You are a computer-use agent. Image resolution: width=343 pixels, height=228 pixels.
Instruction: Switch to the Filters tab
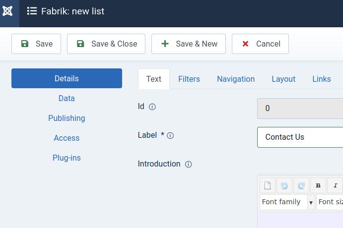(x=189, y=79)
